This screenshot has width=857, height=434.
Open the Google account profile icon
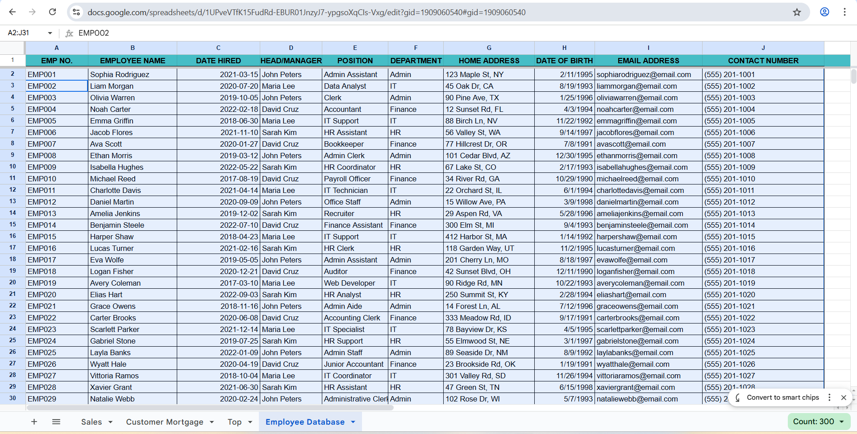pyautogui.click(x=824, y=12)
